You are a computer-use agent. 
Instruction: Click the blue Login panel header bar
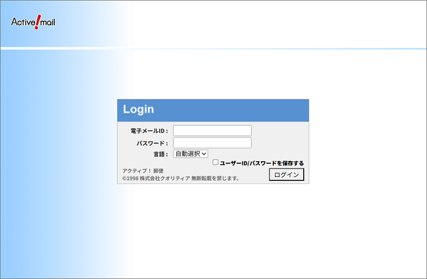[x=240, y=110]
